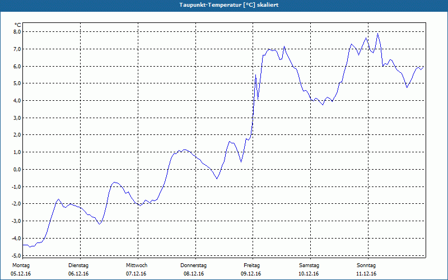This screenshot has width=448, height=280.
Task: Click the date '11.12.16'
Action: point(366,274)
